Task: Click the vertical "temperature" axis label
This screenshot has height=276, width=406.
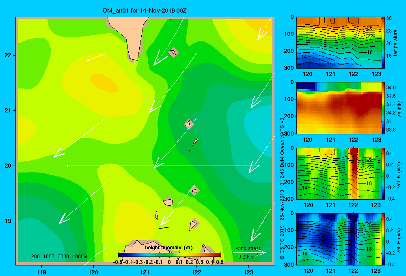Action: [x=395, y=43]
